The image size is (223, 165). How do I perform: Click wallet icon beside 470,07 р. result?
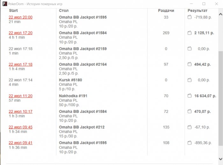(190, 112)
